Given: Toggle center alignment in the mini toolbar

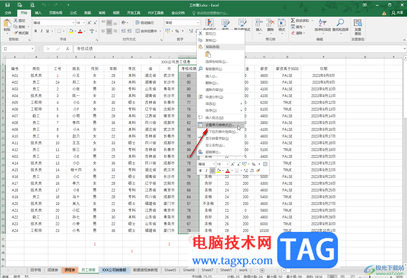Looking at the screenshot, I should coord(213,170).
